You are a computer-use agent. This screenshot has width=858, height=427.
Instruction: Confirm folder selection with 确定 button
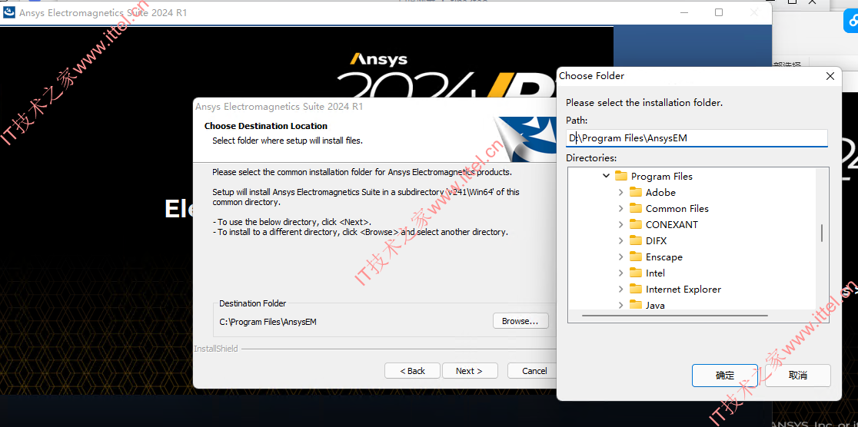click(x=724, y=376)
